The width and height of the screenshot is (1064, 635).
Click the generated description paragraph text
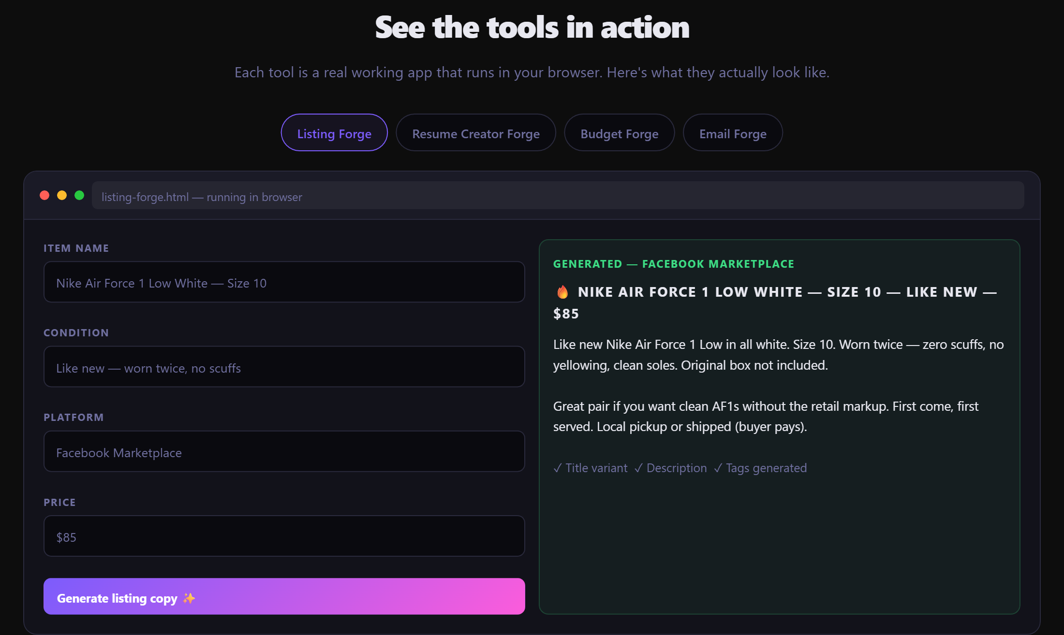778,355
